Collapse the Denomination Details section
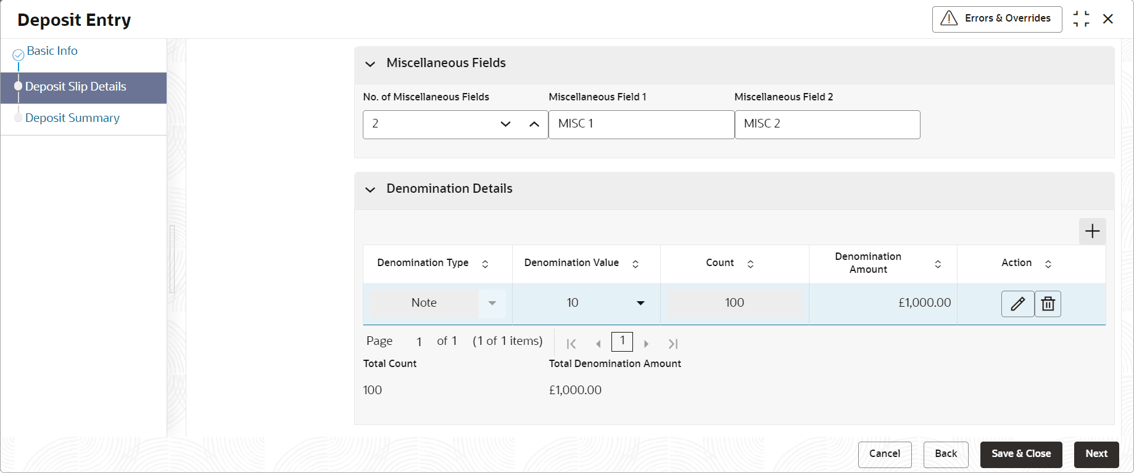1134x473 pixels. (x=370, y=190)
